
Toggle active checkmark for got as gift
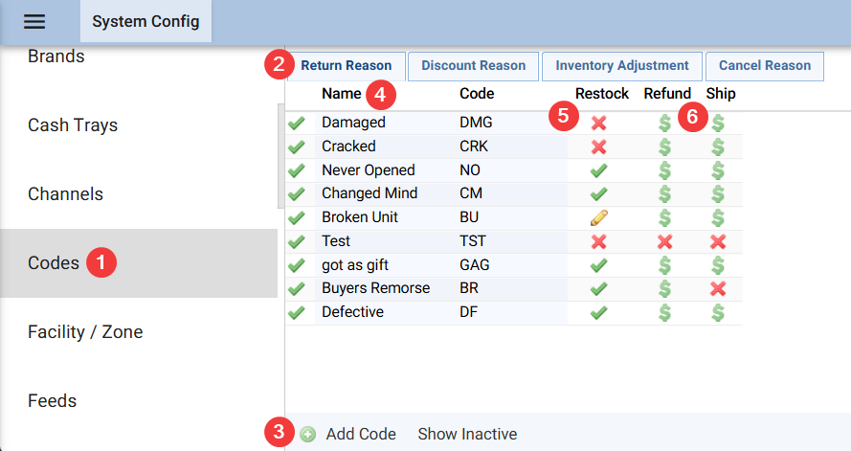297,265
